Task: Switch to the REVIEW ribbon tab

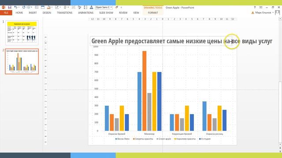Action: point(123,13)
